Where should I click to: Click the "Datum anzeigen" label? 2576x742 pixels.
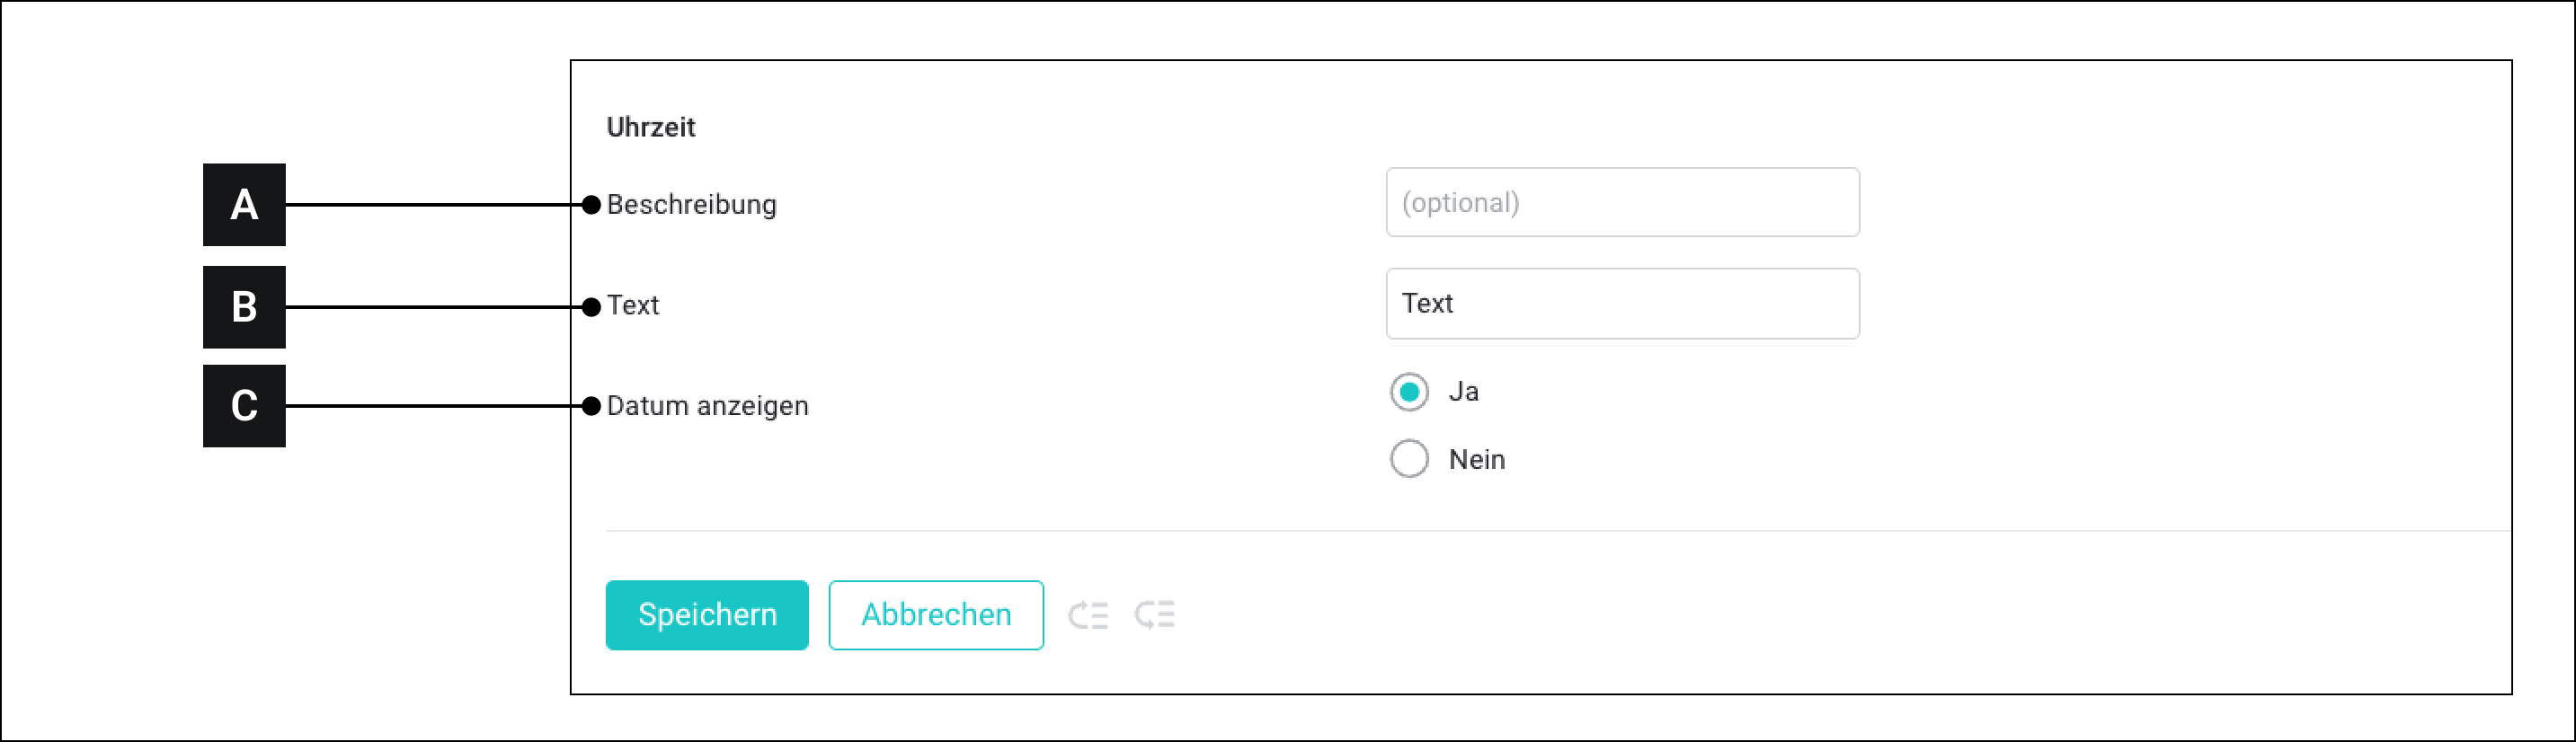pos(707,406)
